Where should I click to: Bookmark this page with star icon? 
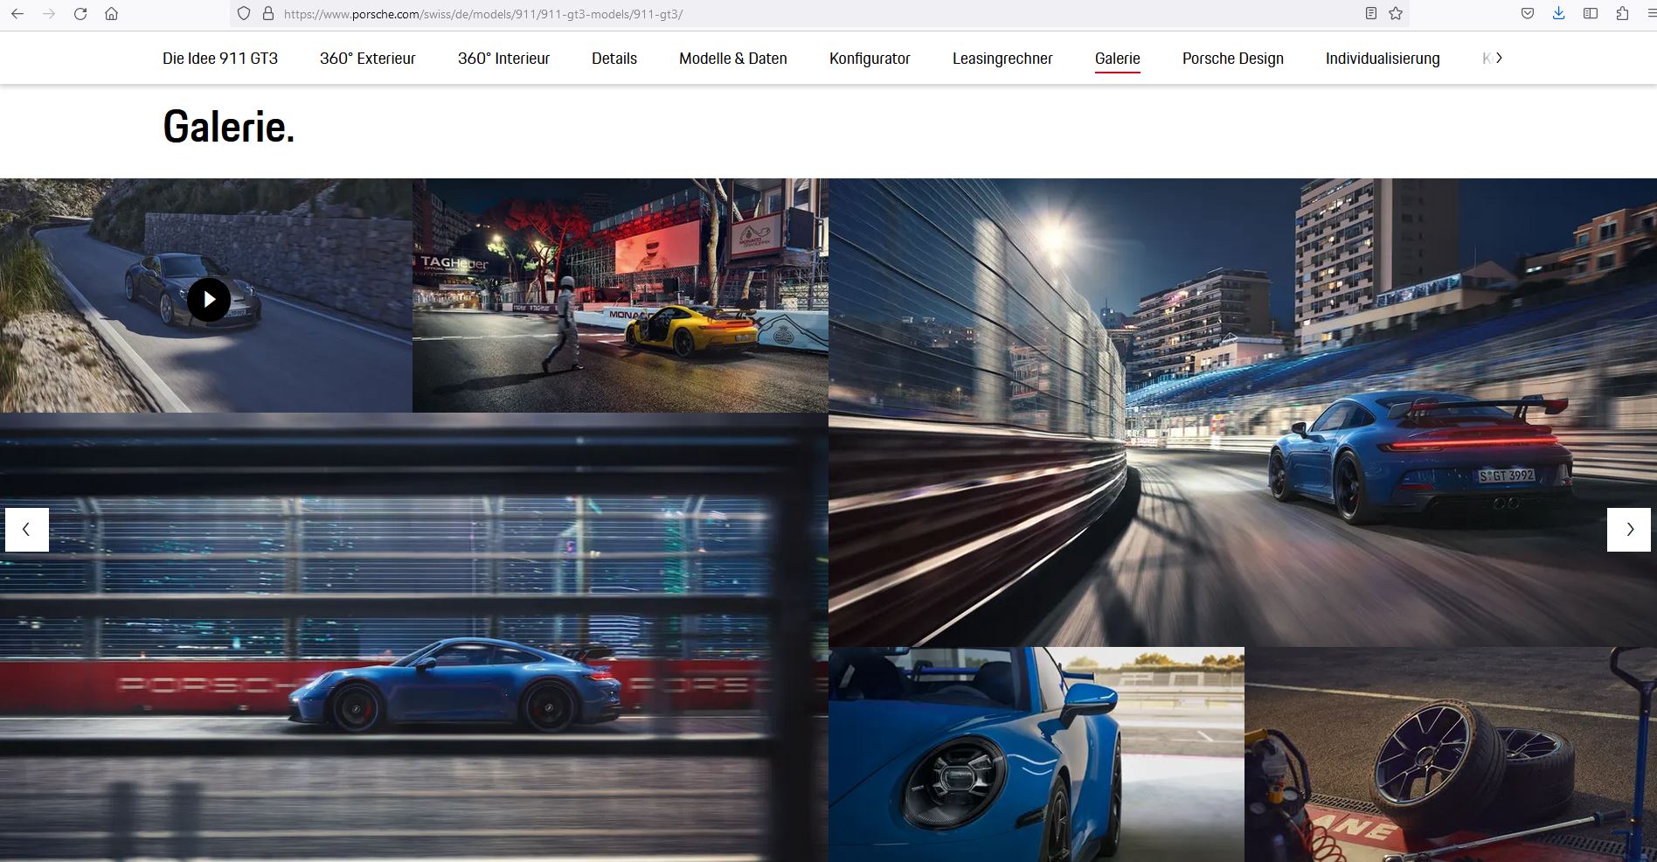[1396, 14]
